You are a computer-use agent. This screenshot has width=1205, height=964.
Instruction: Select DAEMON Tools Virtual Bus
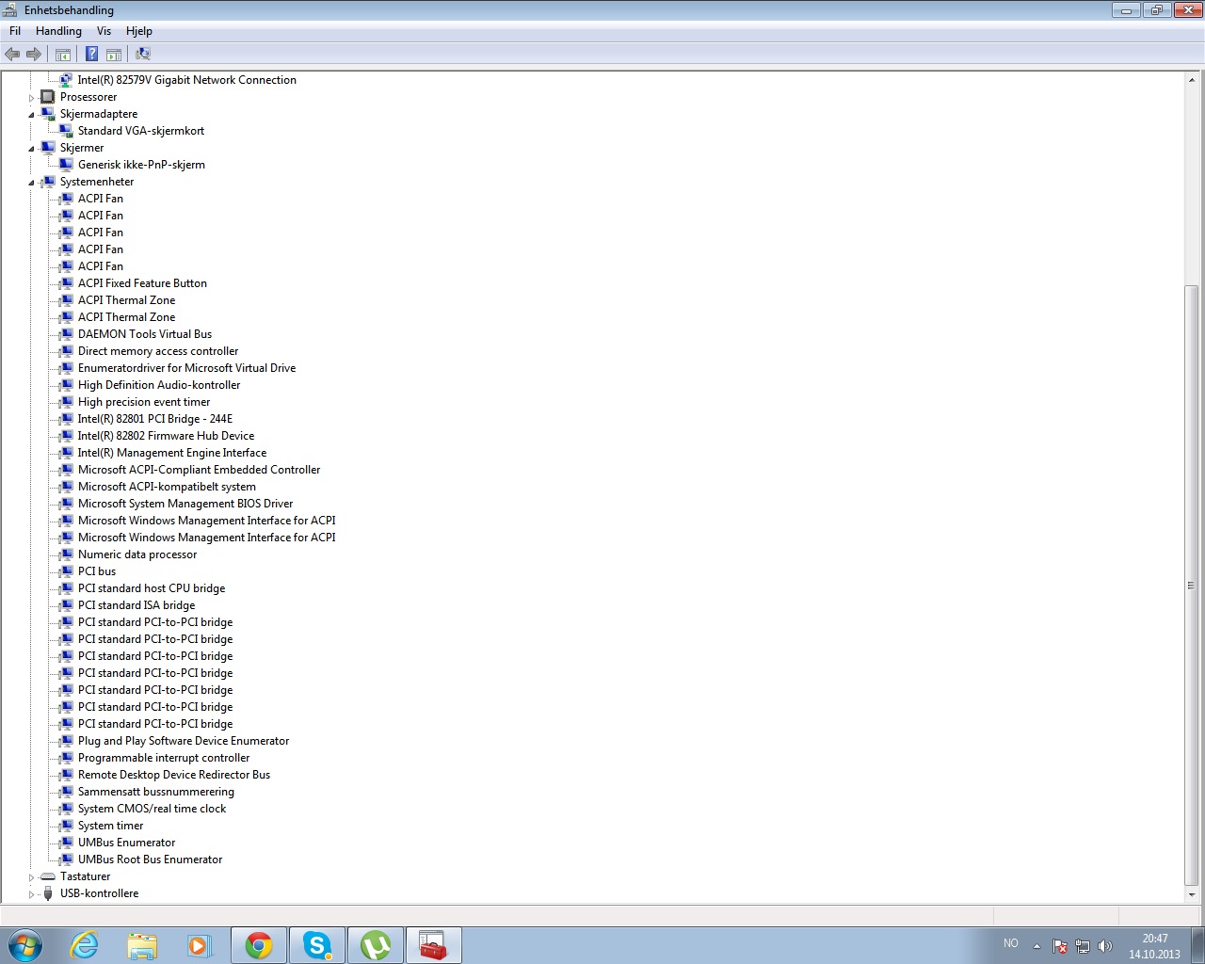tap(145, 334)
